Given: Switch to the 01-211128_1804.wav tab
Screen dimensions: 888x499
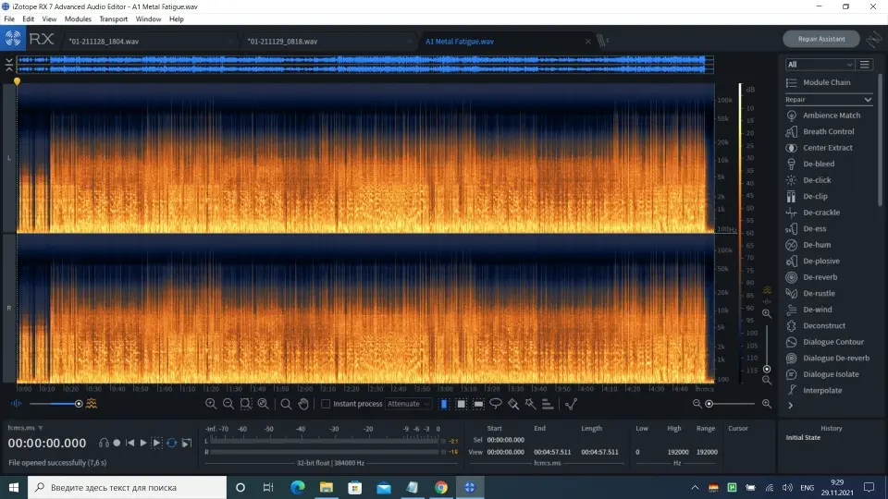Looking at the screenshot, I should 102,41.
